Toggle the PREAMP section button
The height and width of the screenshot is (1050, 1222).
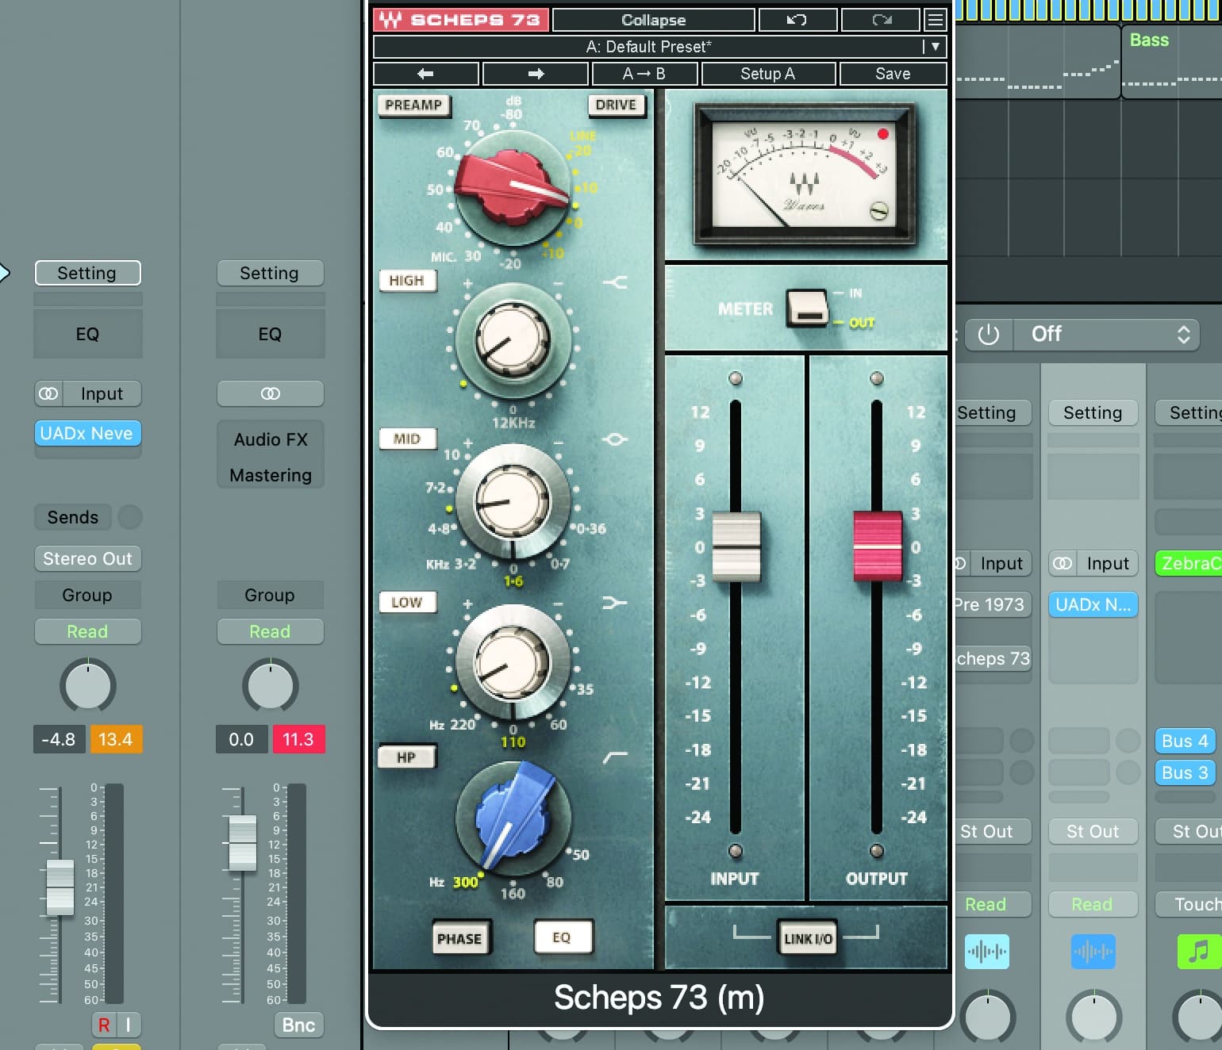pyautogui.click(x=413, y=105)
